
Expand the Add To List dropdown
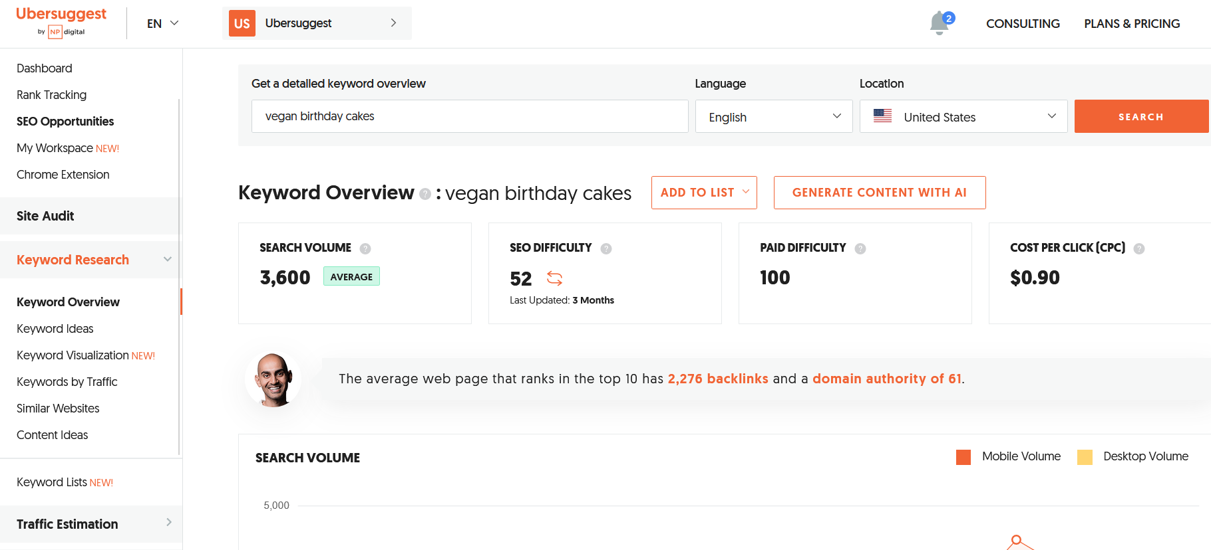point(704,193)
